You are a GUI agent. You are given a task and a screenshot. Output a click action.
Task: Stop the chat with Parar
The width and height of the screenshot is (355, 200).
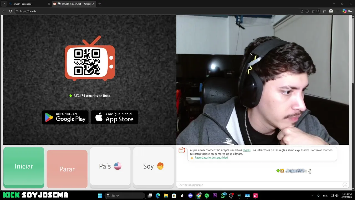67,169
